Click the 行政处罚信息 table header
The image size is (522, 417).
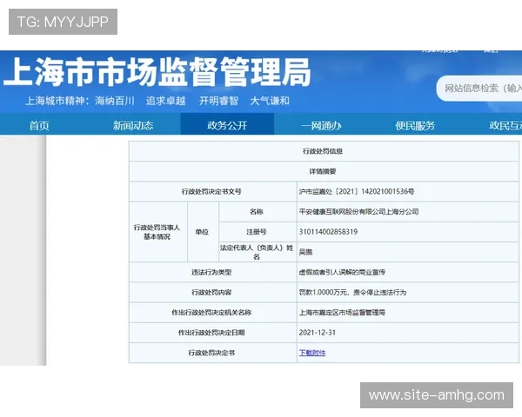click(324, 151)
